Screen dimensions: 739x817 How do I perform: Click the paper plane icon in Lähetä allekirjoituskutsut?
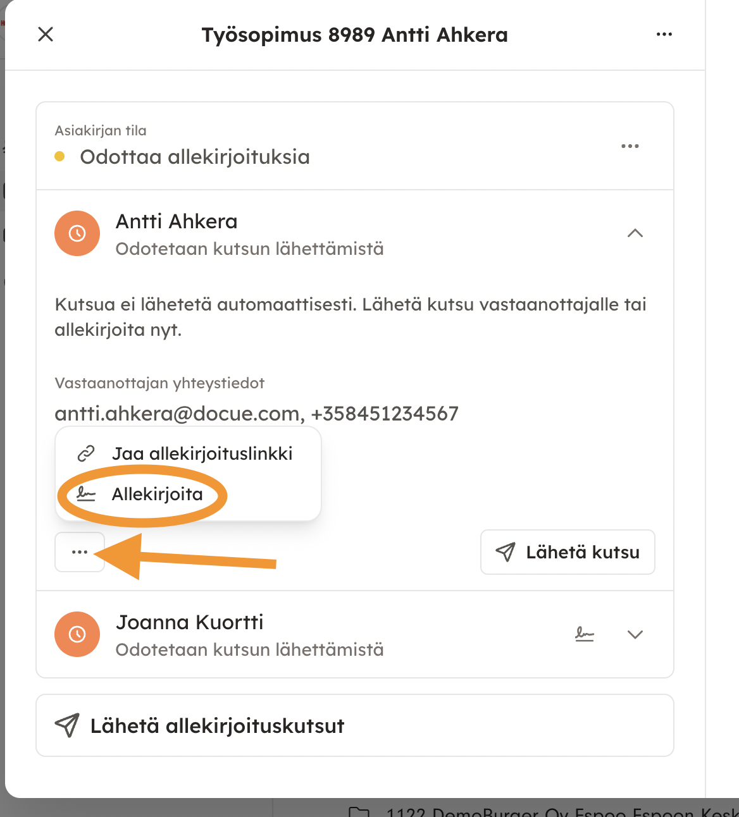tap(67, 725)
